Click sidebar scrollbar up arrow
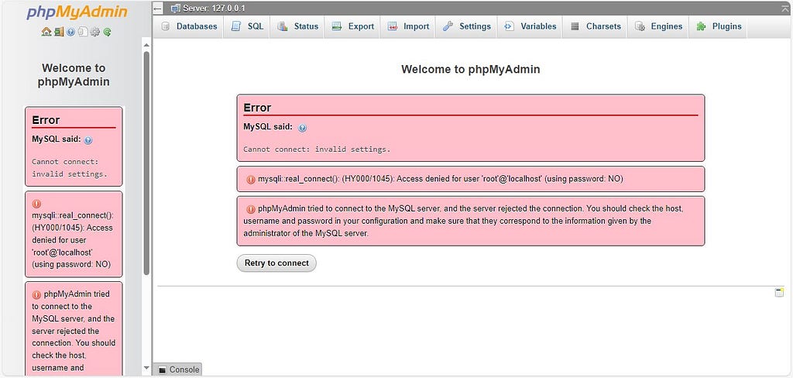Viewport: 793px width, 378px height. click(146, 45)
